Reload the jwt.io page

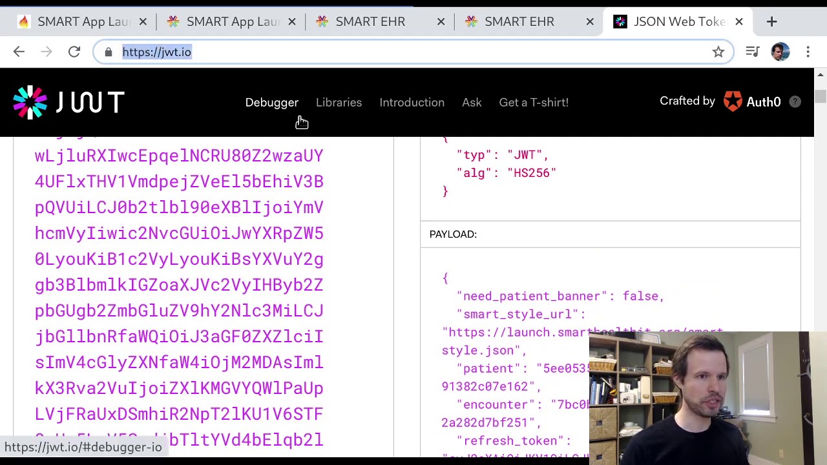click(74, 52)
